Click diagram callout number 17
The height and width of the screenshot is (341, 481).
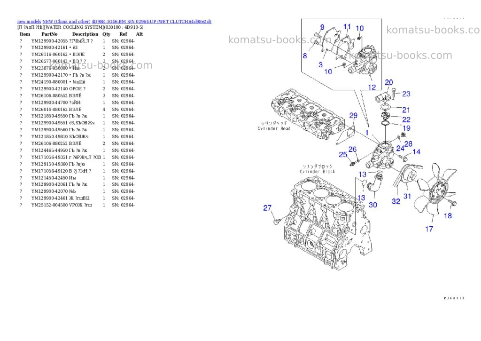pos(429,229)
